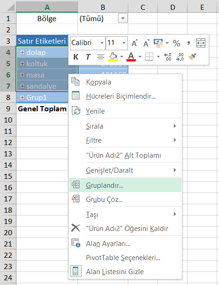
Task: Select row 16 header
Action: click(x=8, y=188)
